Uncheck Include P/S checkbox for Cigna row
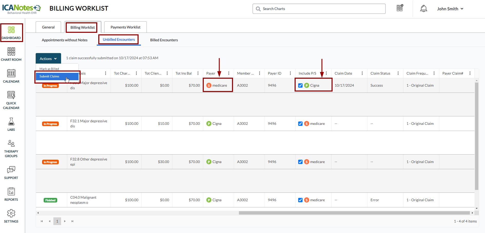 click(x=300, y=85)
